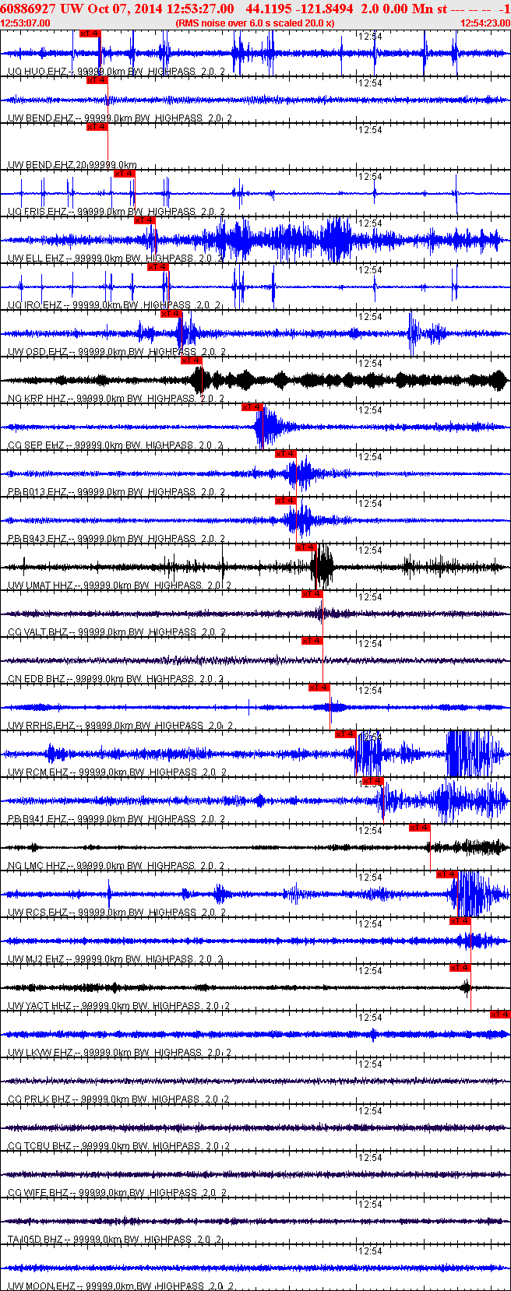Viewport: 511px width, 1291px height.
Task: Select the UW RCM EHZ station label
Action: (118, 772)
